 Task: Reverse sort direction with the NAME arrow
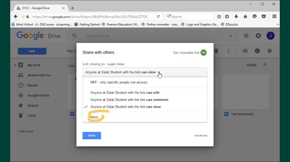265,65
